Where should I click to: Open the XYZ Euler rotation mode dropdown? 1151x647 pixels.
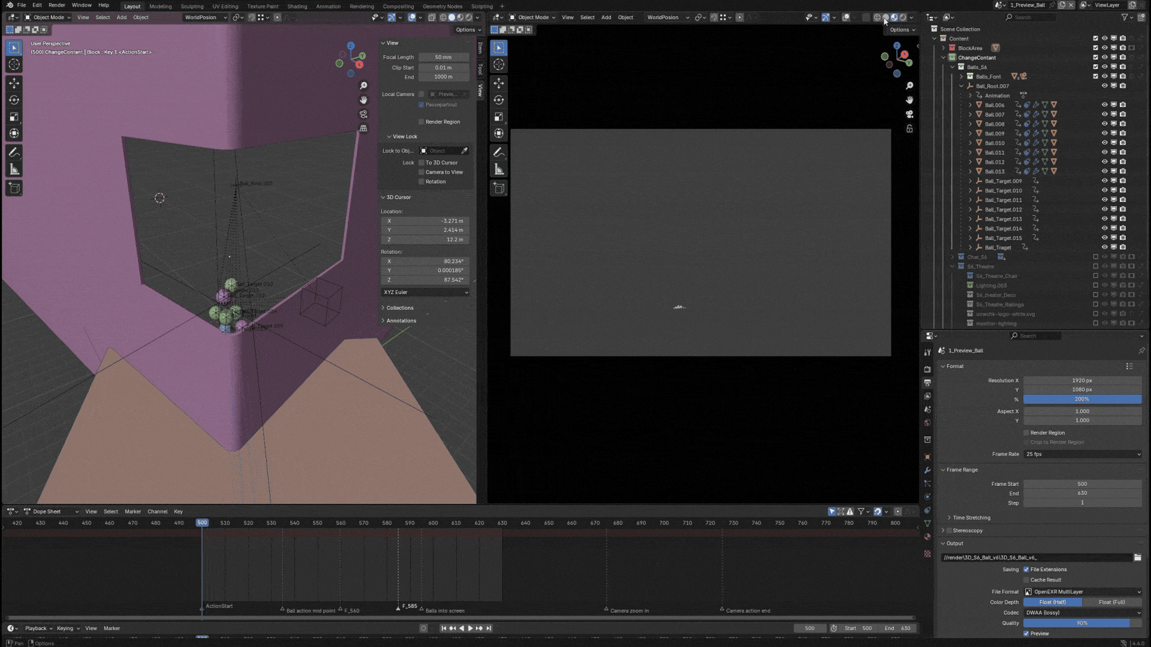(425, 292)
